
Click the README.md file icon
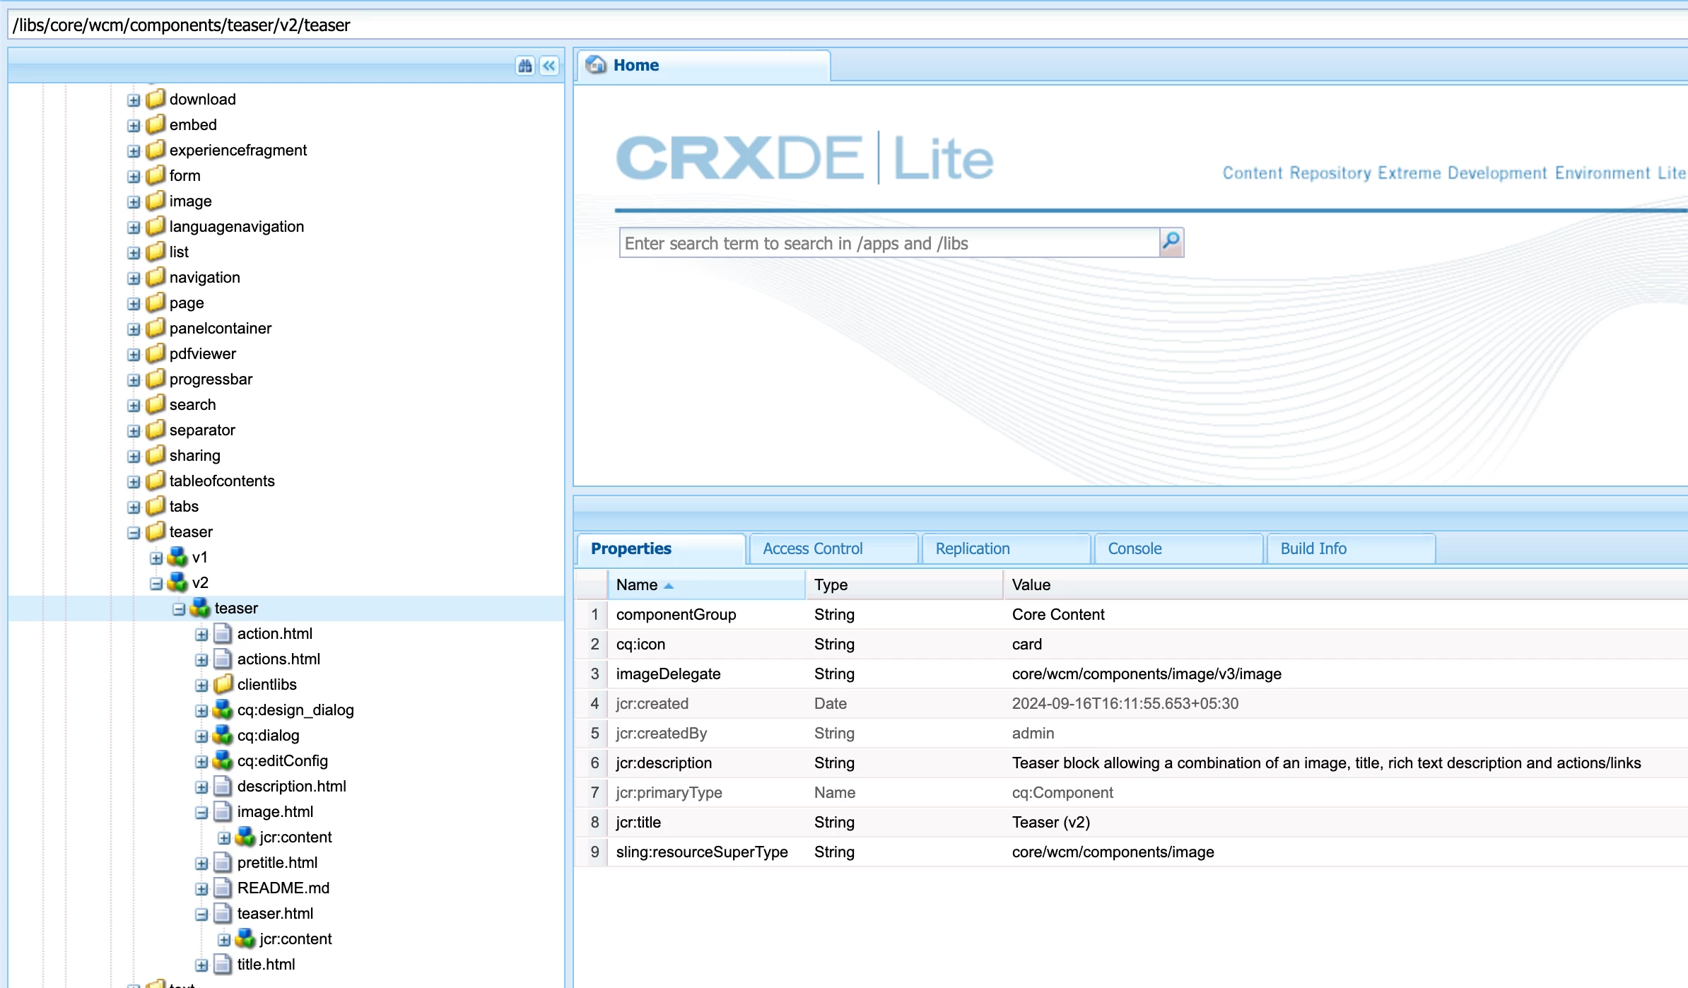(x=223, y=888)
